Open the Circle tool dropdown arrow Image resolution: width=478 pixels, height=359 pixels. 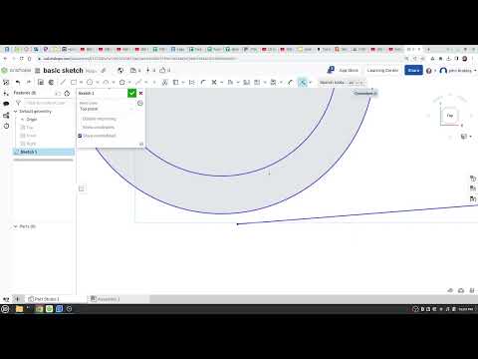[98, 83]
